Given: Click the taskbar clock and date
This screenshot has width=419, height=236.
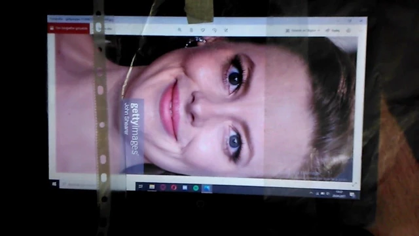Looking at the screenshot, I should pyautogui.click(x=339, y=194).
